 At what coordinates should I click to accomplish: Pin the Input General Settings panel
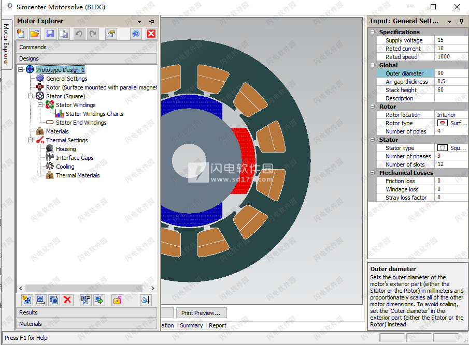point(462,21)
